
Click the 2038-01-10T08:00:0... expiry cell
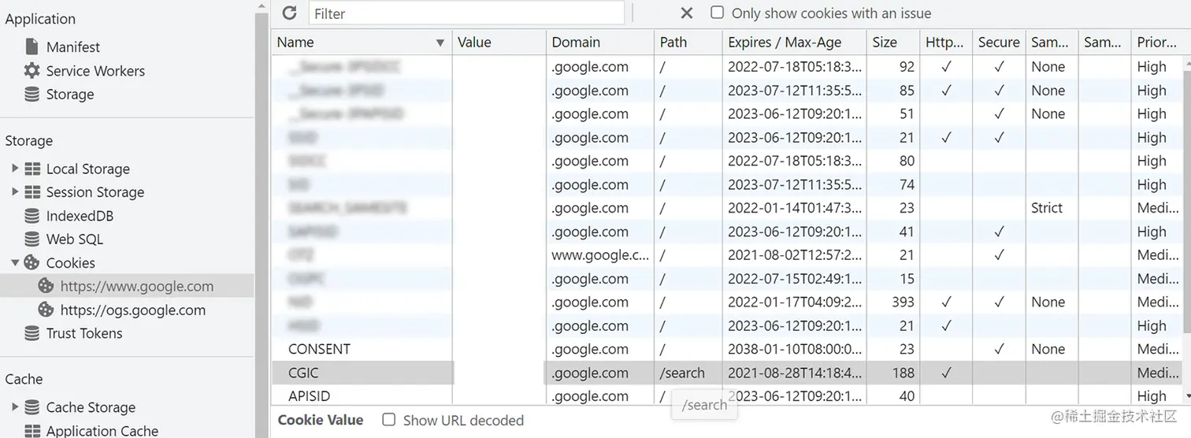pos(794,349)
